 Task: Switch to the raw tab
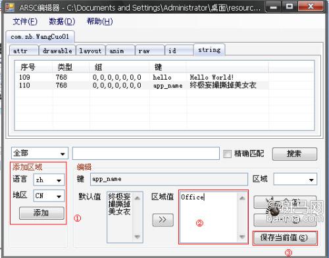(150, 51)
